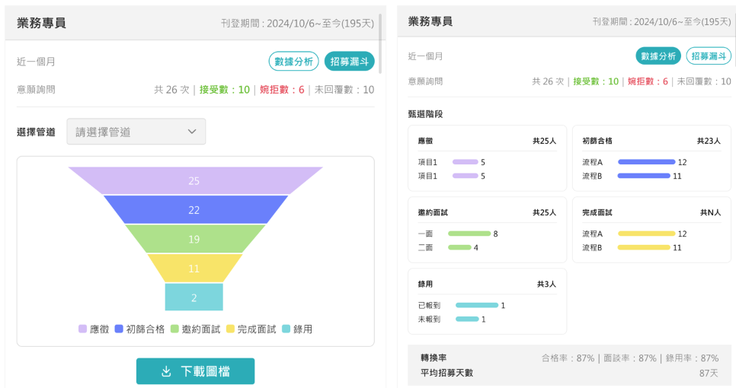
Task: Click the download icon in 下載圖檔 button
Action: (x=166, y=371)
